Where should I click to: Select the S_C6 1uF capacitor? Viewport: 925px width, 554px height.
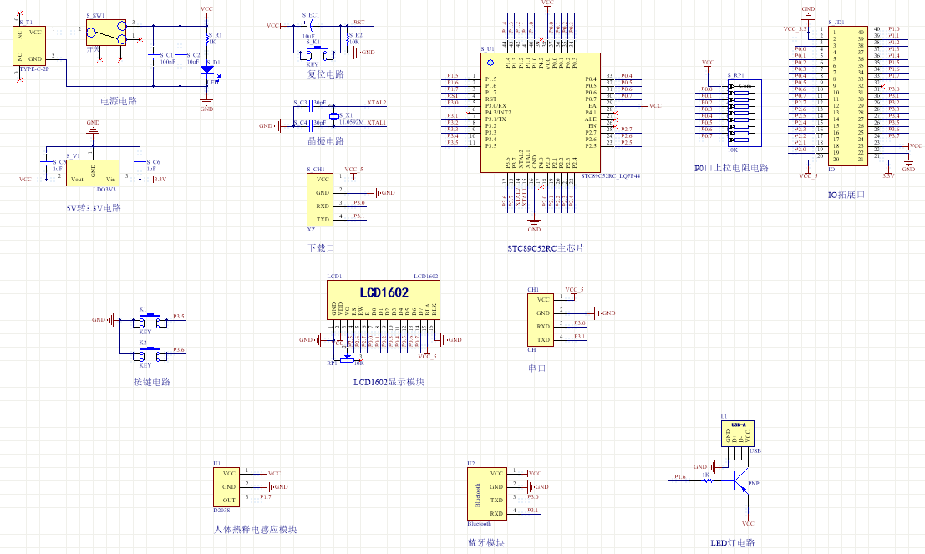(x=140, y=162)
